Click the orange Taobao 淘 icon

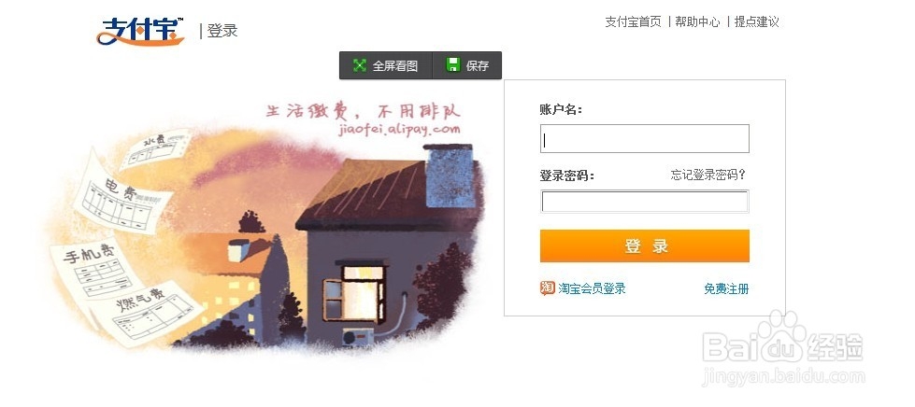coord(547,288)
